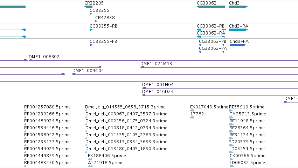This screenshot has width=298, height=168.
Task: Click the CG33062-PB protein feature
Action: (212, 45)
